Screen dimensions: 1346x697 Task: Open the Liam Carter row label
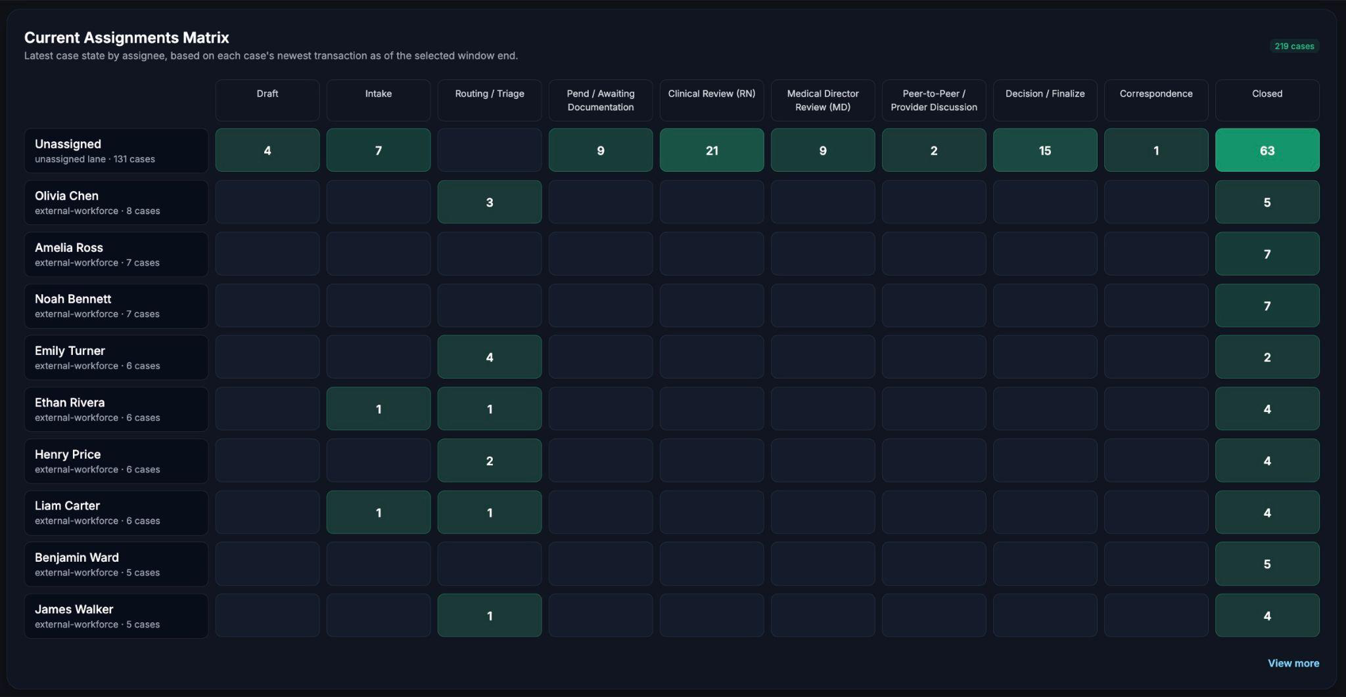pyautogui.click(x=116, y=513)
